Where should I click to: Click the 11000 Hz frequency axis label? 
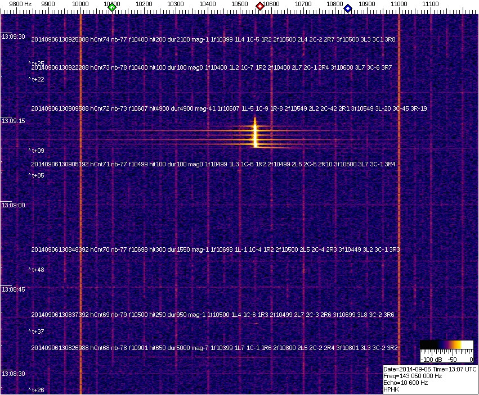click(x=399, y=4)
